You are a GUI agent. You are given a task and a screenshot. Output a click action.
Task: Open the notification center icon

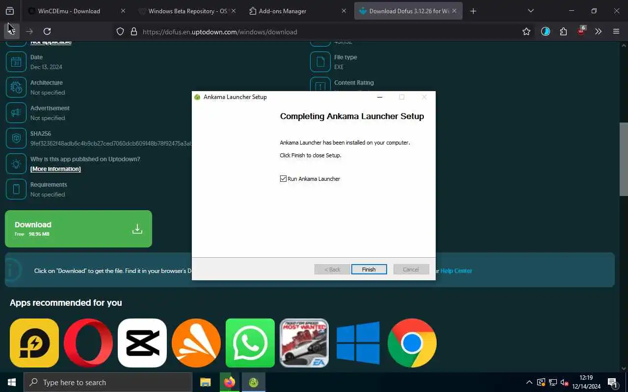coord(612,382)
